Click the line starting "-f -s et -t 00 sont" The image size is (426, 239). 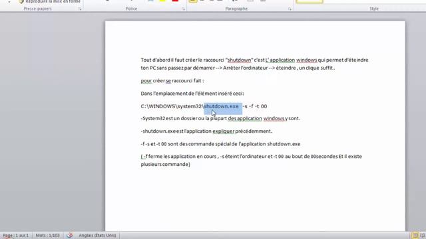[220, 144]
